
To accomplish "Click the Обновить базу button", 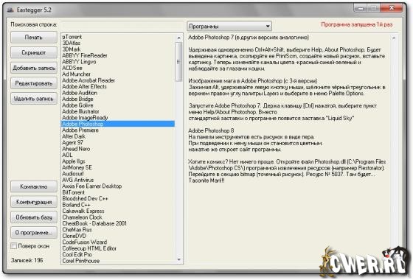I will (x=34, y=217).
